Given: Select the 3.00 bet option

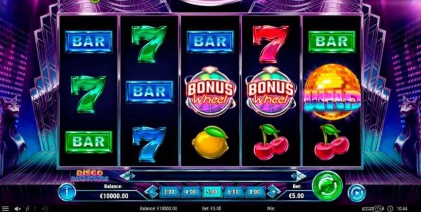Looking at the screenshot, I should [x=169, y=192].
